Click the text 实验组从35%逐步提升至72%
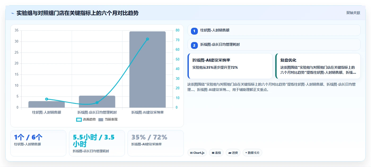 coord(215,67)
